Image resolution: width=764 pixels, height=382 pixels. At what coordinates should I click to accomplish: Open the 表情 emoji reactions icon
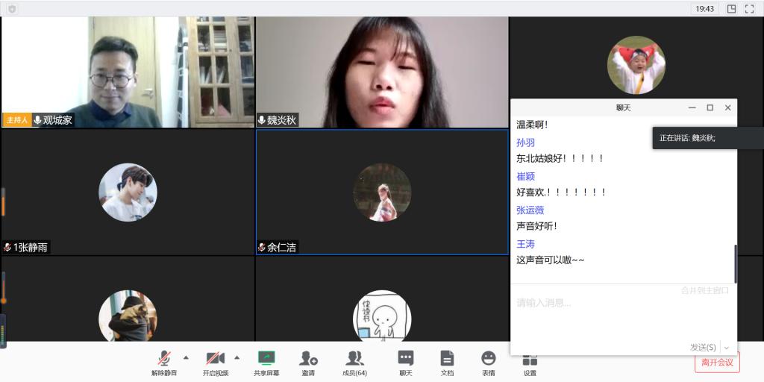488,363
